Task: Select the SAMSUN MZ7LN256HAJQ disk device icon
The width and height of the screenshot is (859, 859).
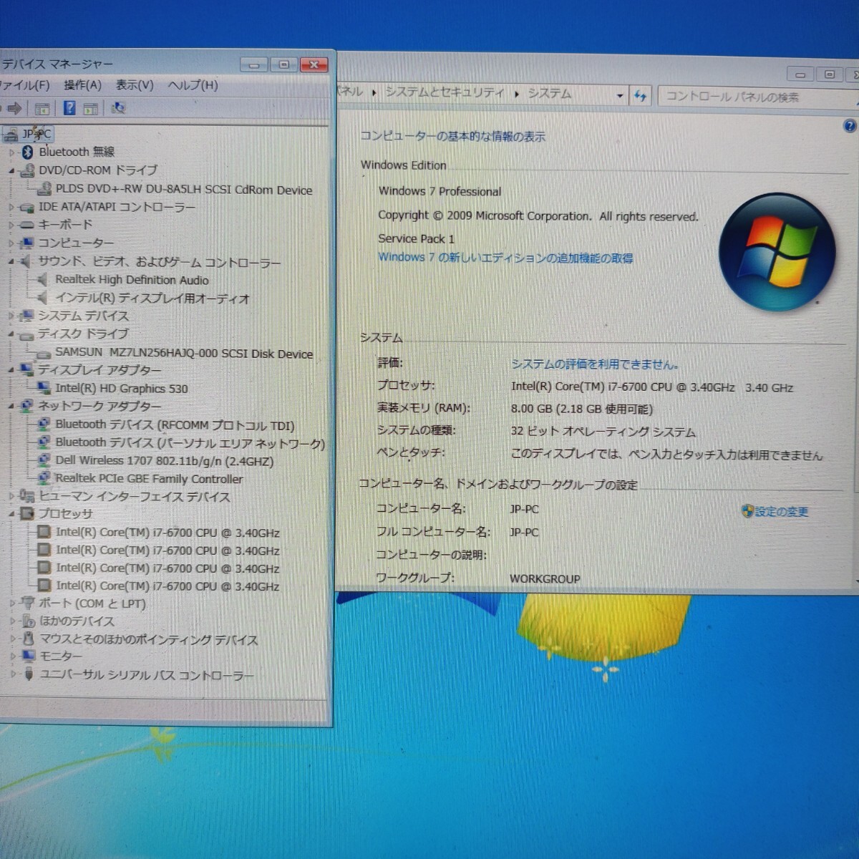Action: [43, 353]
